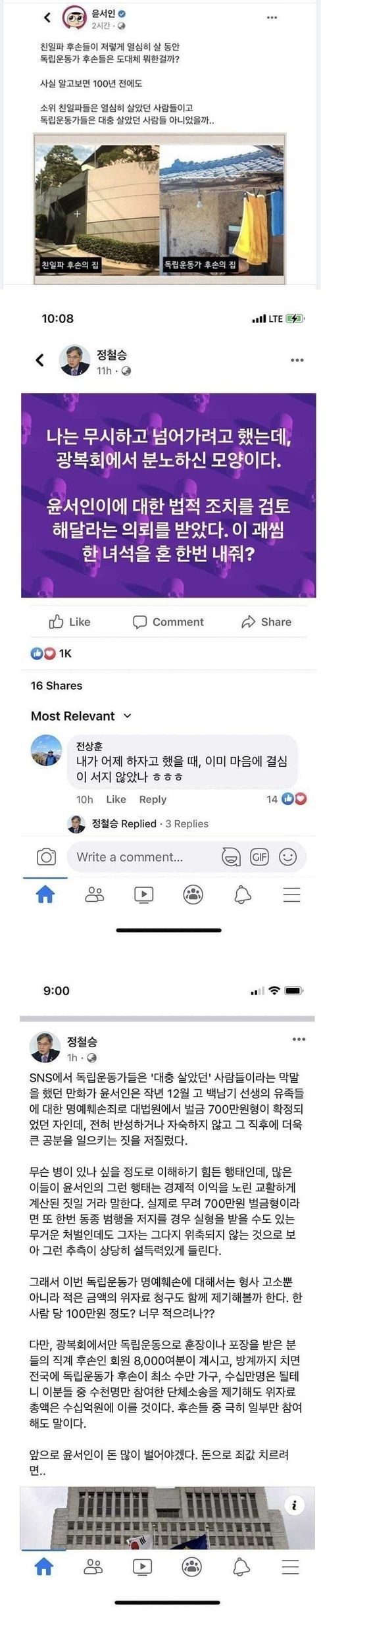Image resolution: width=371 pixels, height=1633 pixels.
Task: Switch to the Watch video tab in the middle navigation bar
Action: (x=143, y=894)
